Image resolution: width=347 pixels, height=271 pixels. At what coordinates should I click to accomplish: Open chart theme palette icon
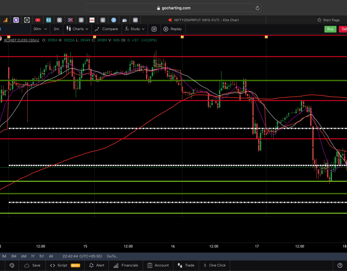(x=12, y=265)
